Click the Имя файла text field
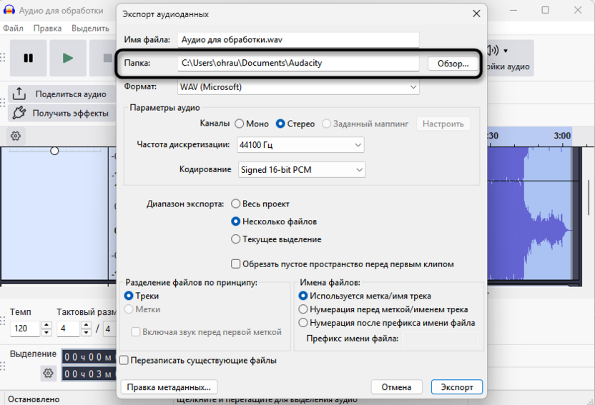Image resolution: width=595 pixels, height=405 pixels. pyautogui.click(x=298, y=40)
